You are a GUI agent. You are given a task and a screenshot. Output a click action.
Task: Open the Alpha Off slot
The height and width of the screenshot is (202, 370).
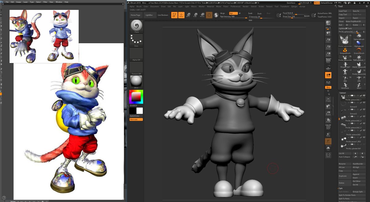(x=136, y=54)
